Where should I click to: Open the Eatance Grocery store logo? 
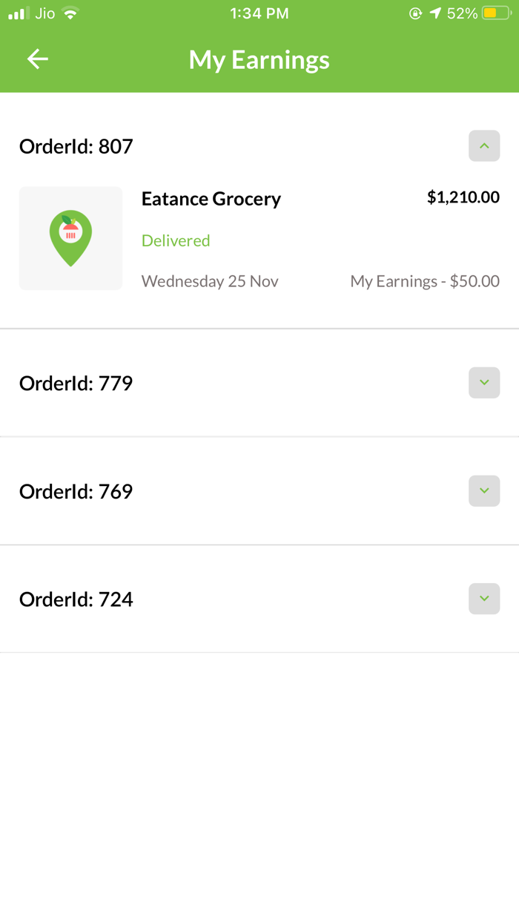point(70,238)
